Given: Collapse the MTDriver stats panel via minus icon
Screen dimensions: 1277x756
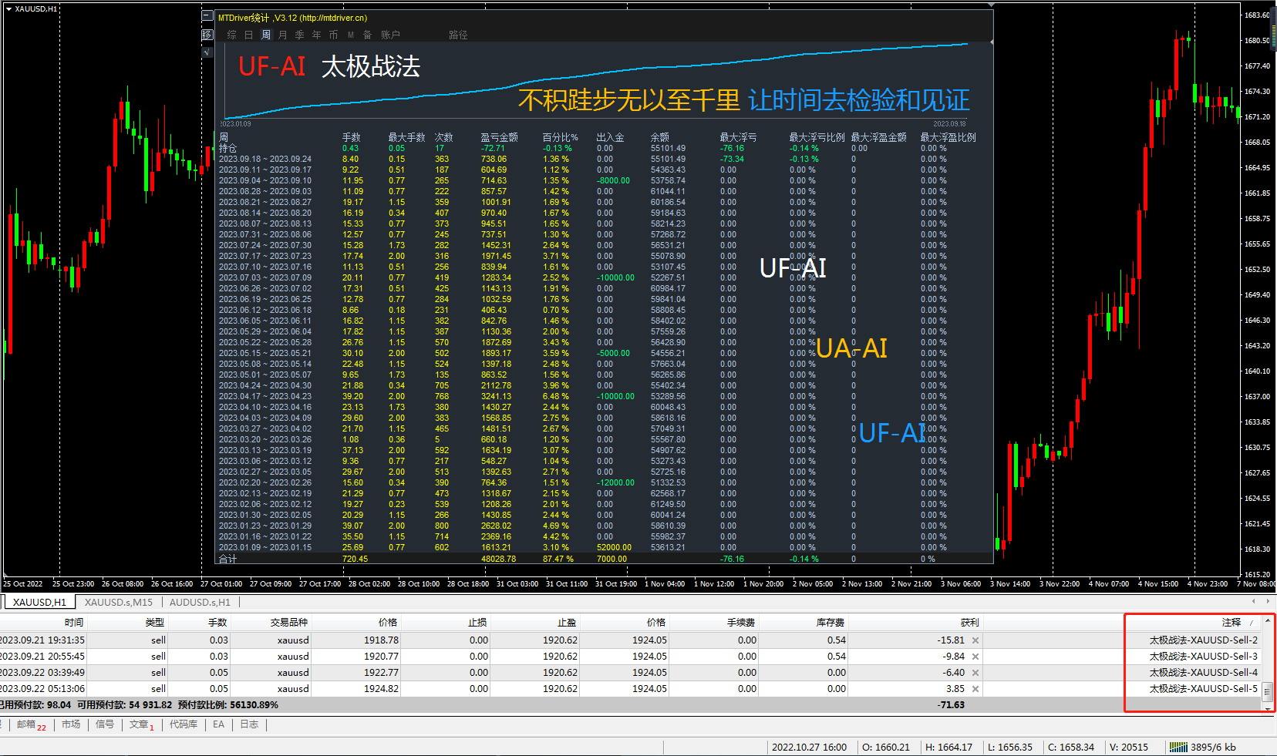Looking at the screenshot, I should [206, 15].
